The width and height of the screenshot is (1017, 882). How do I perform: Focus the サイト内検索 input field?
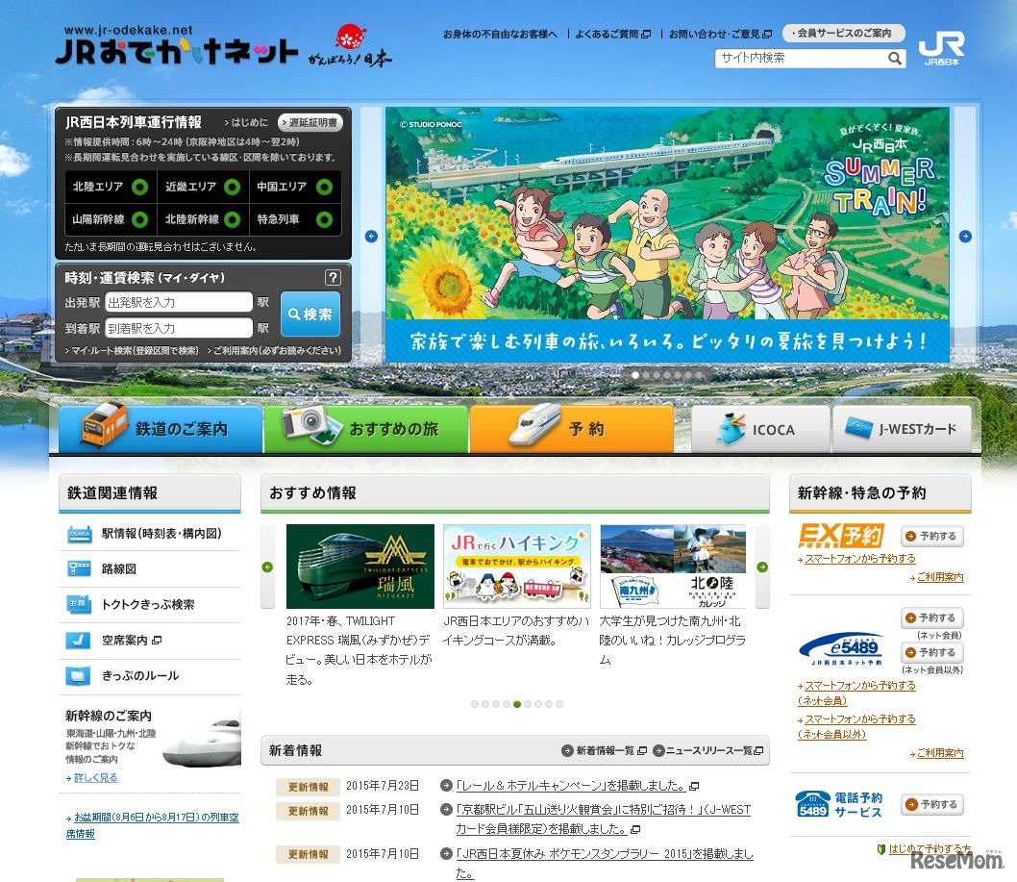click(802, 59)
